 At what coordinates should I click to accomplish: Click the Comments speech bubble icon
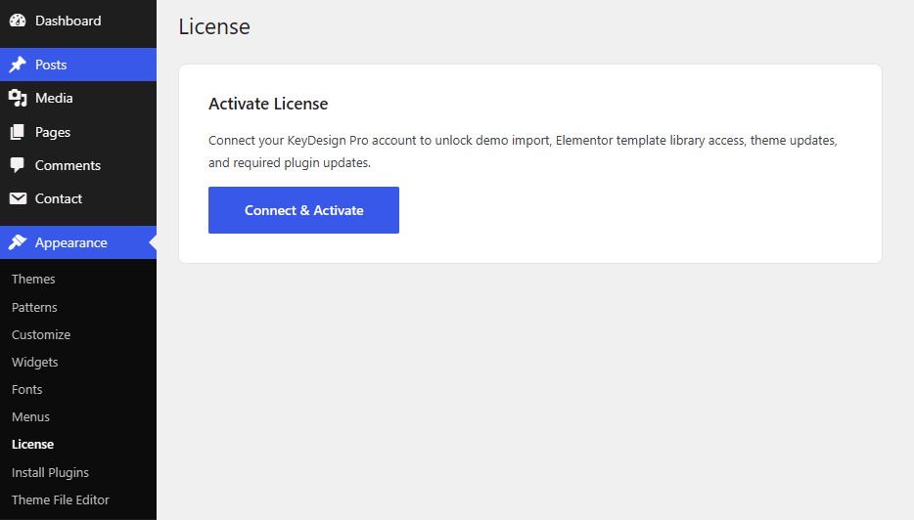tap(18, 165)
